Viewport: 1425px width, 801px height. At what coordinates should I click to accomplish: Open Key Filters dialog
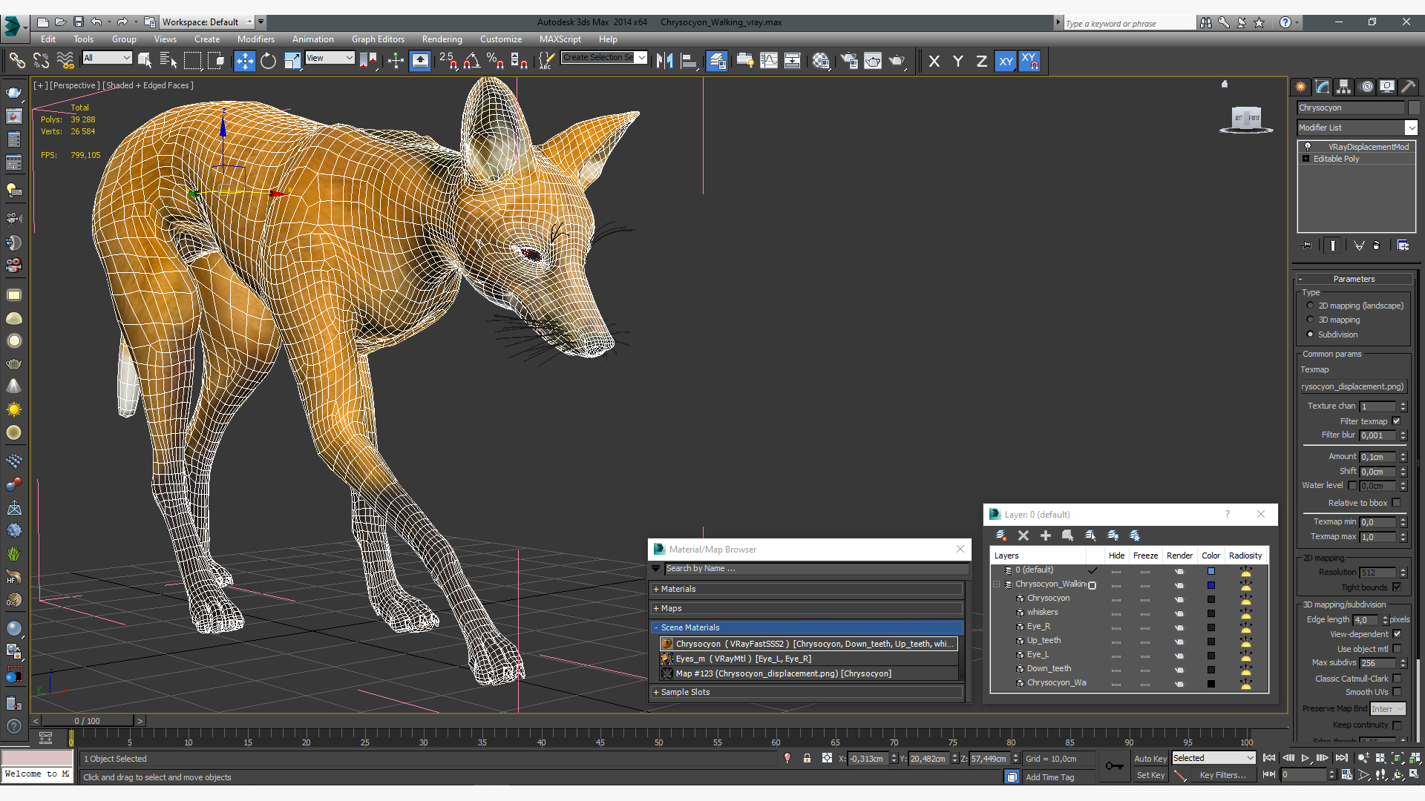click(1222, 775)
